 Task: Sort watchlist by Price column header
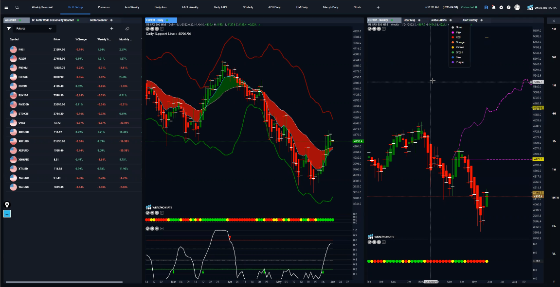[x=57, y=39]
